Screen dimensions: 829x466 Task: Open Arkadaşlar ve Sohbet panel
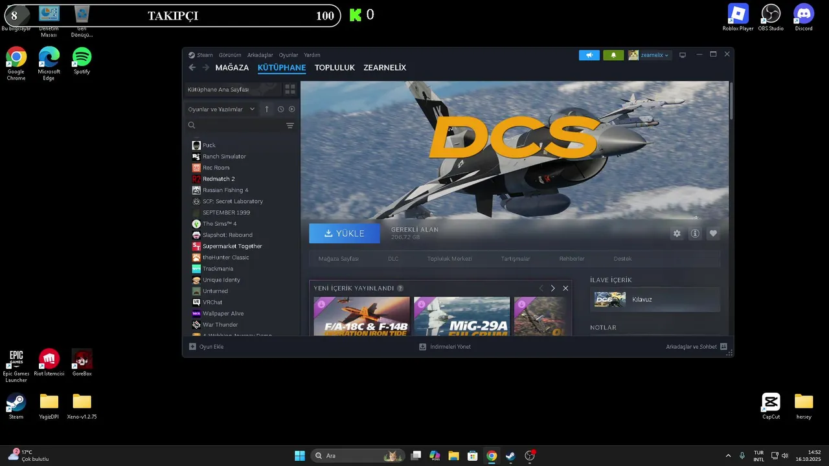coord(696,347)
